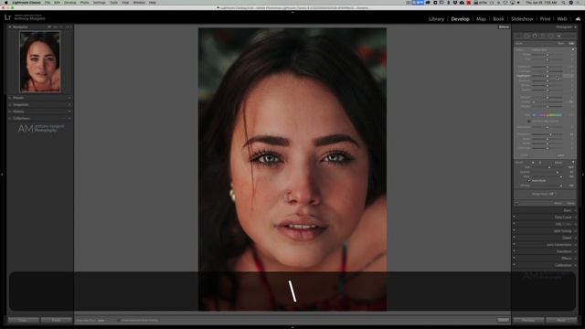Click the Copy button

(24, 320)
